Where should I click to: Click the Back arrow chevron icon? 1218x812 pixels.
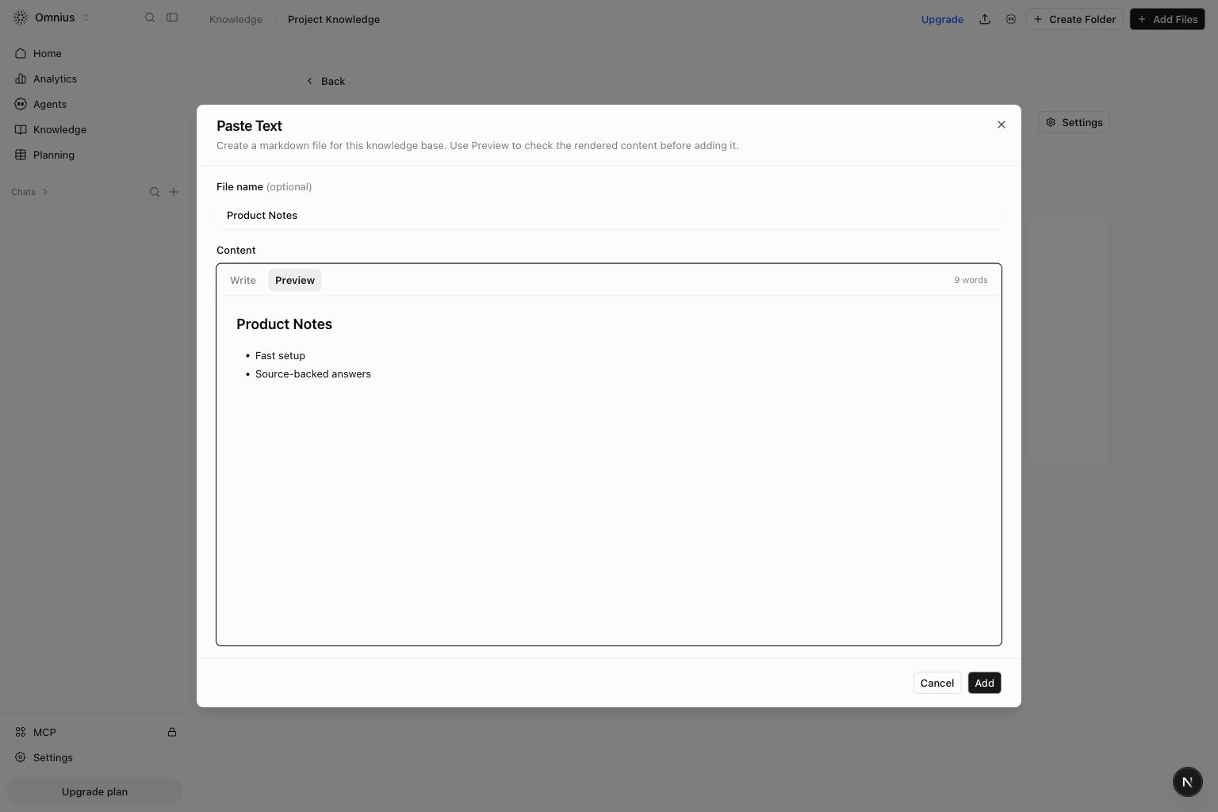309,81
